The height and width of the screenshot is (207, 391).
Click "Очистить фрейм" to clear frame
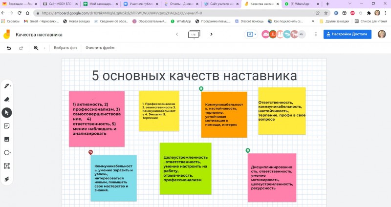(x=100, y=48)
